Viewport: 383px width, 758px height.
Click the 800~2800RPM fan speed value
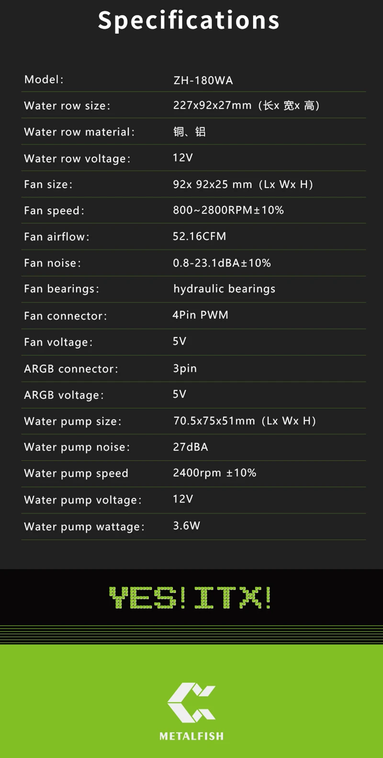[x=228, y=210]
